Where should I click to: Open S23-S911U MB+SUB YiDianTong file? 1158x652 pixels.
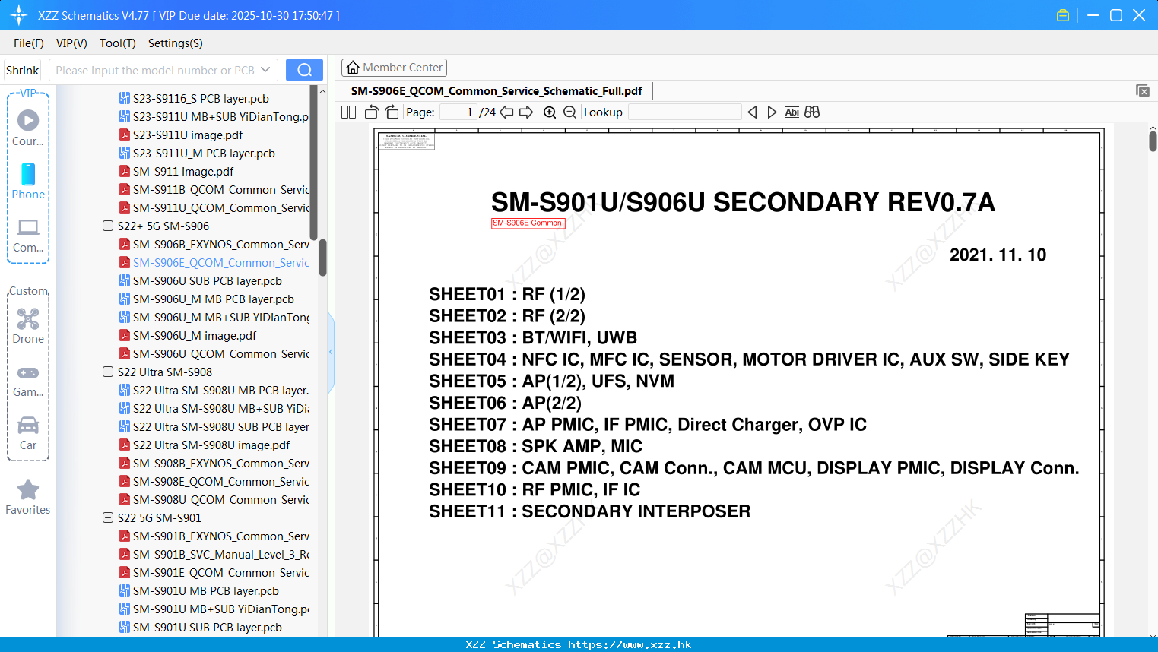coord(214,116)
